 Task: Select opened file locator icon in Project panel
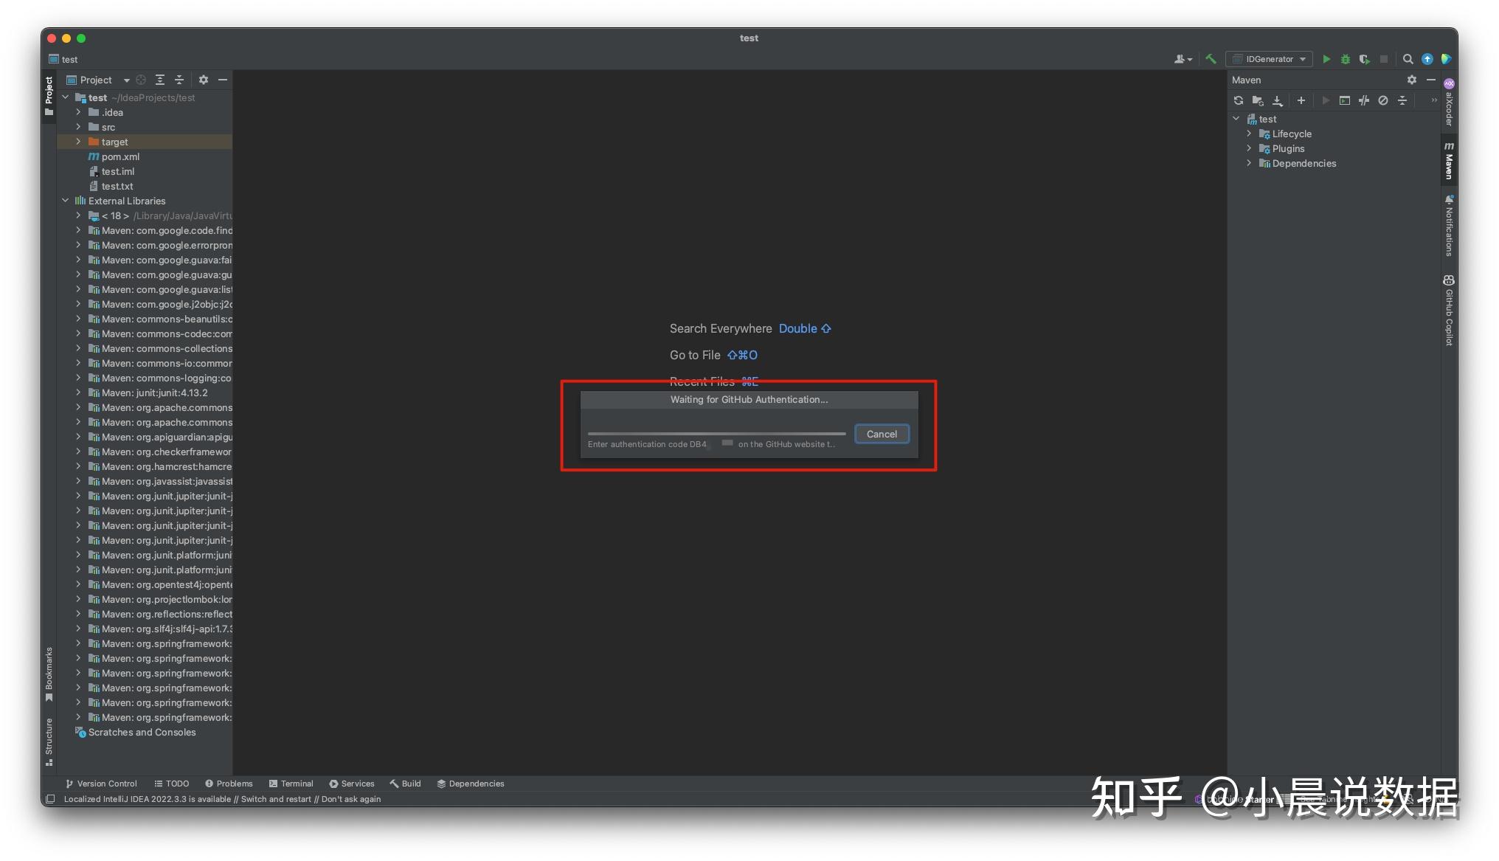tap(141, 80)
